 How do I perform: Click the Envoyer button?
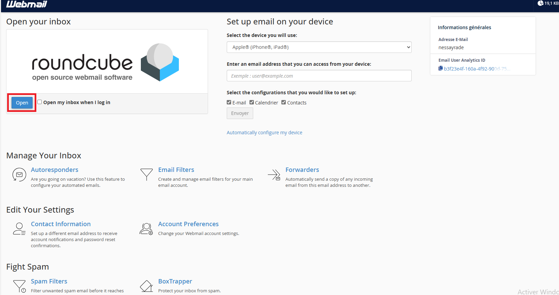point(240,113)
